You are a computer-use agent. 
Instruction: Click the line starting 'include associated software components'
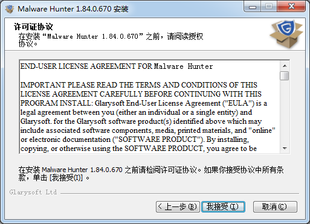148,130
